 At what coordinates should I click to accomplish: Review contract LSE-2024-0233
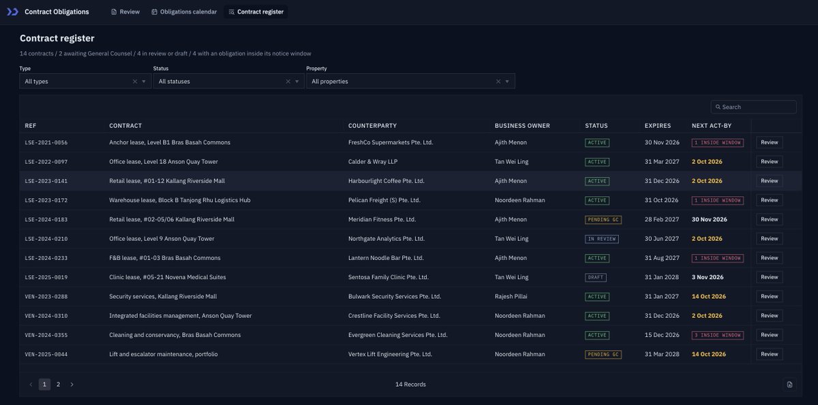click(x=769, y=258)
